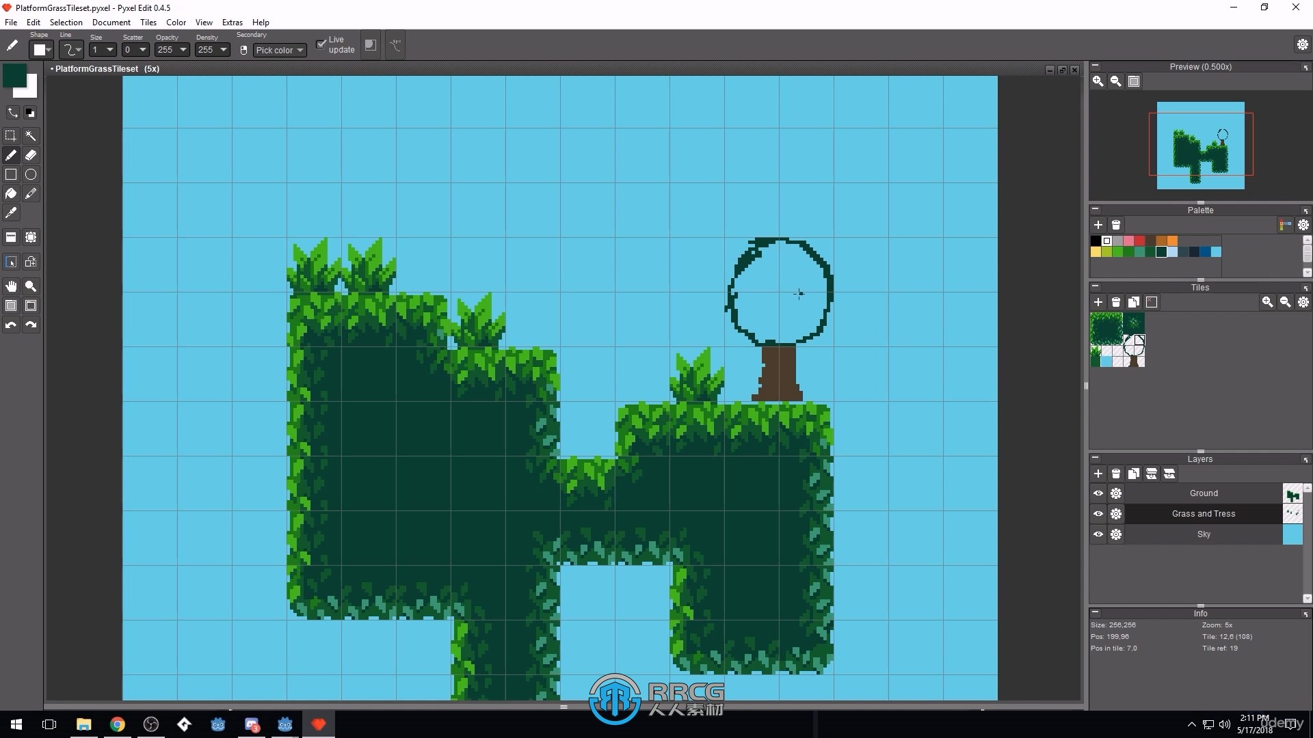
Task: Toggle visibility of Ground layer
Action: tap(1098, 492)
